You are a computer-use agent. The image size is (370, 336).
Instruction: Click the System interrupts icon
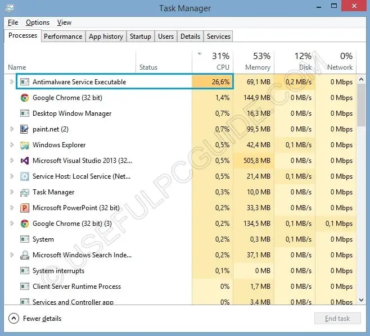point(25,271)
